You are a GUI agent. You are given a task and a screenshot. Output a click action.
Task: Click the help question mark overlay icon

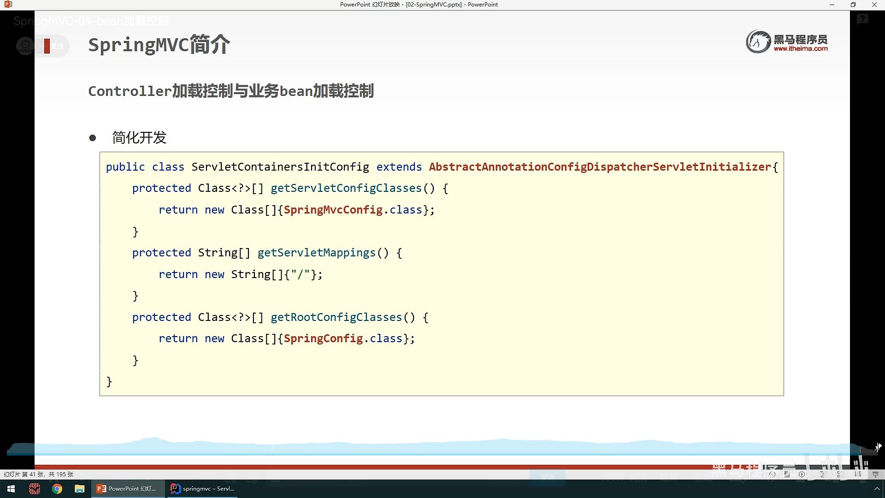tap(862, 19)
